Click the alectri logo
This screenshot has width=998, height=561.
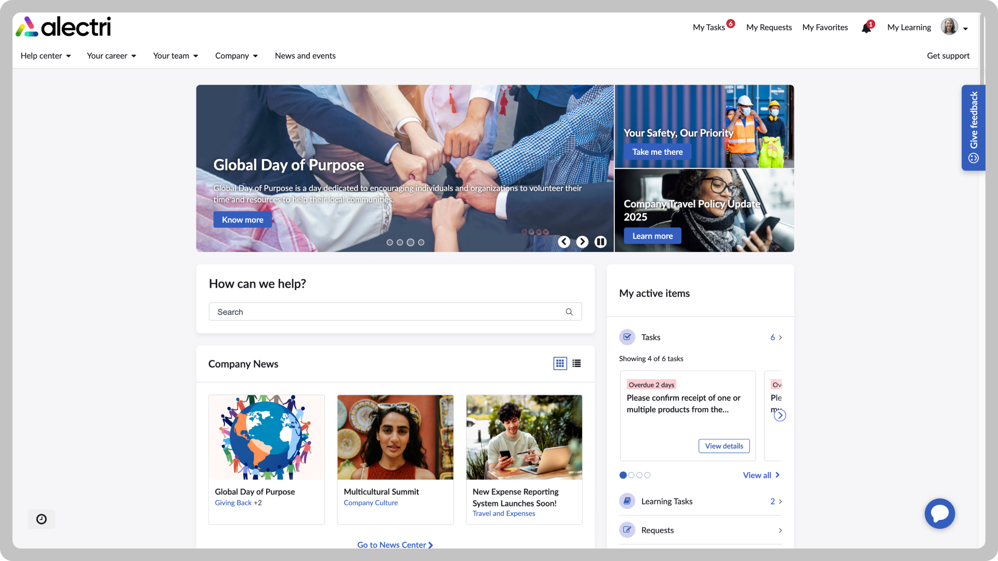click(x=63, y=27)
